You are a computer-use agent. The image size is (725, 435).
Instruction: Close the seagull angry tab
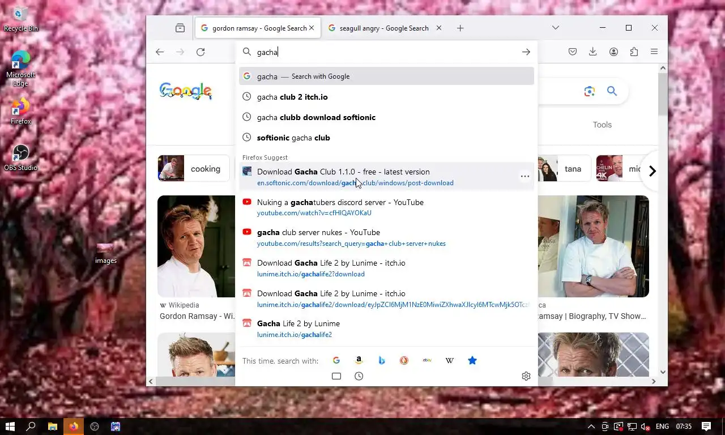point(439,28)
